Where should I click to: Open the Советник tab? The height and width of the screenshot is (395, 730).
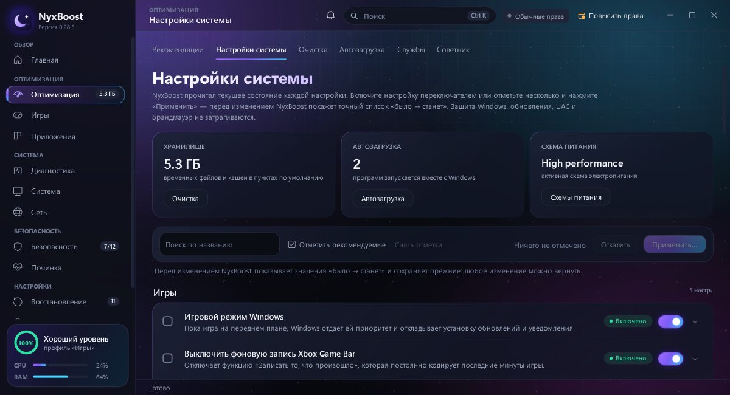pos(453,50)
